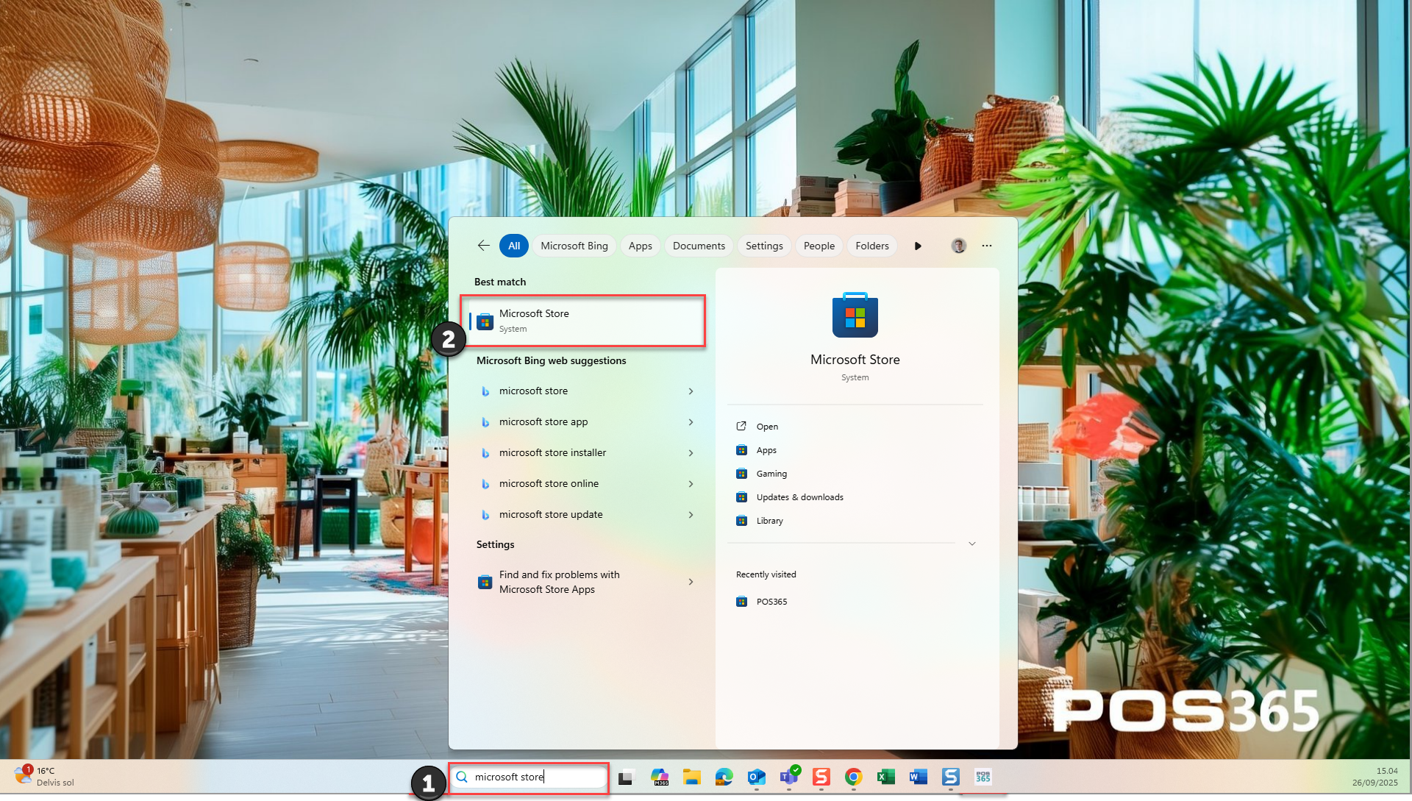Image resolution: width=1412 pixels, height=801 pixels.
Task: Open Excel from the taskbar
Action: tap(886, 777)
